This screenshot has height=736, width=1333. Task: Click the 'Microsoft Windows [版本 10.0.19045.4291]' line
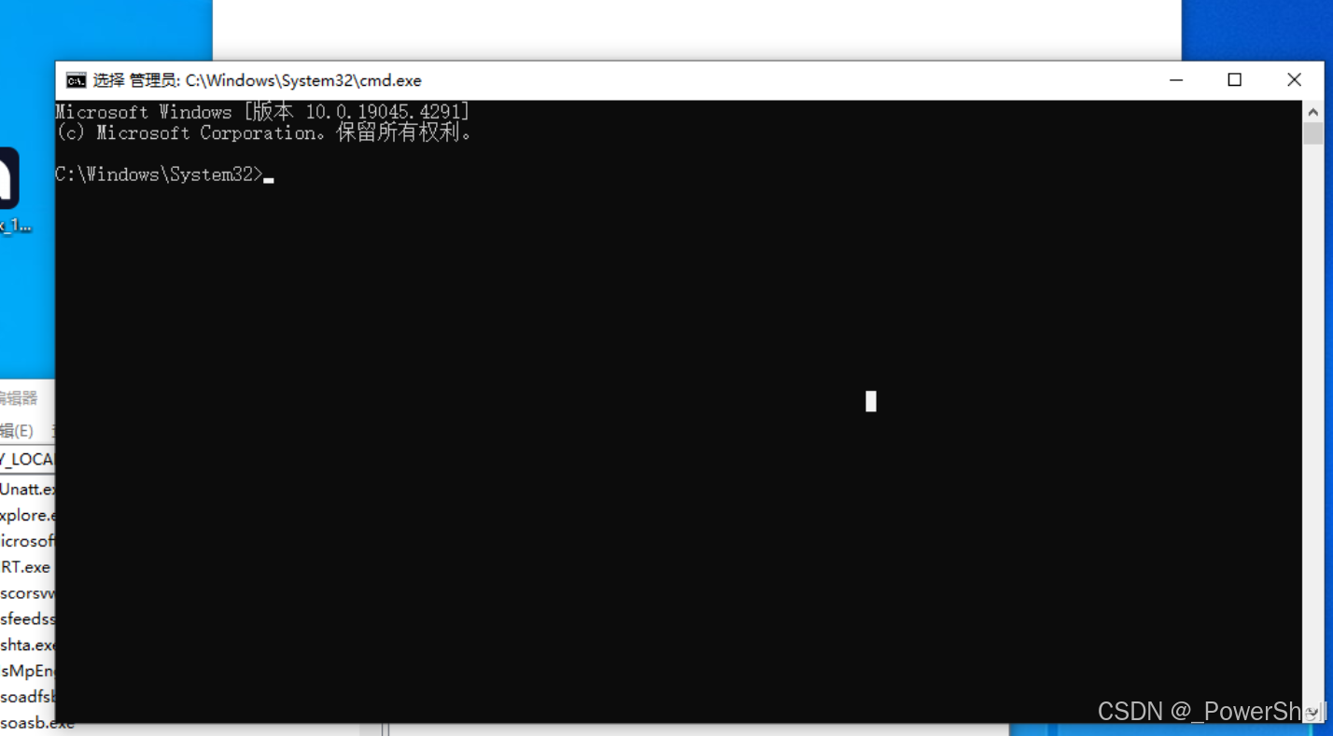[262, 112]
